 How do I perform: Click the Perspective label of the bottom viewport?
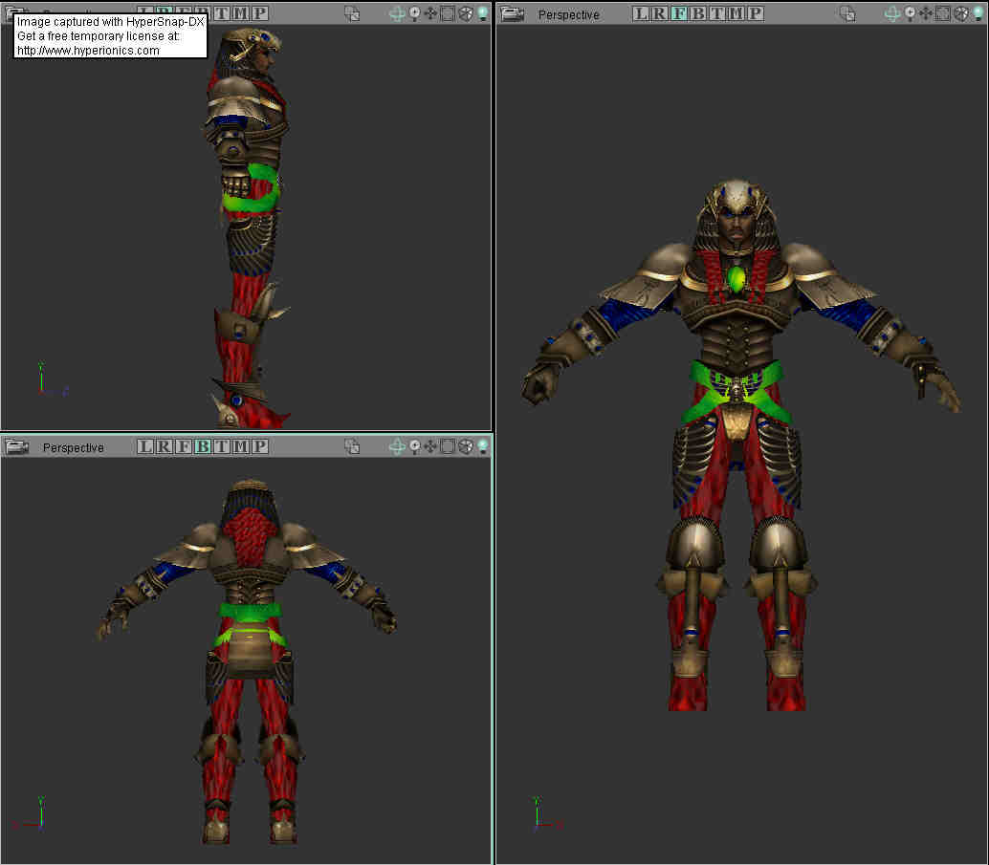coord(72,447)
